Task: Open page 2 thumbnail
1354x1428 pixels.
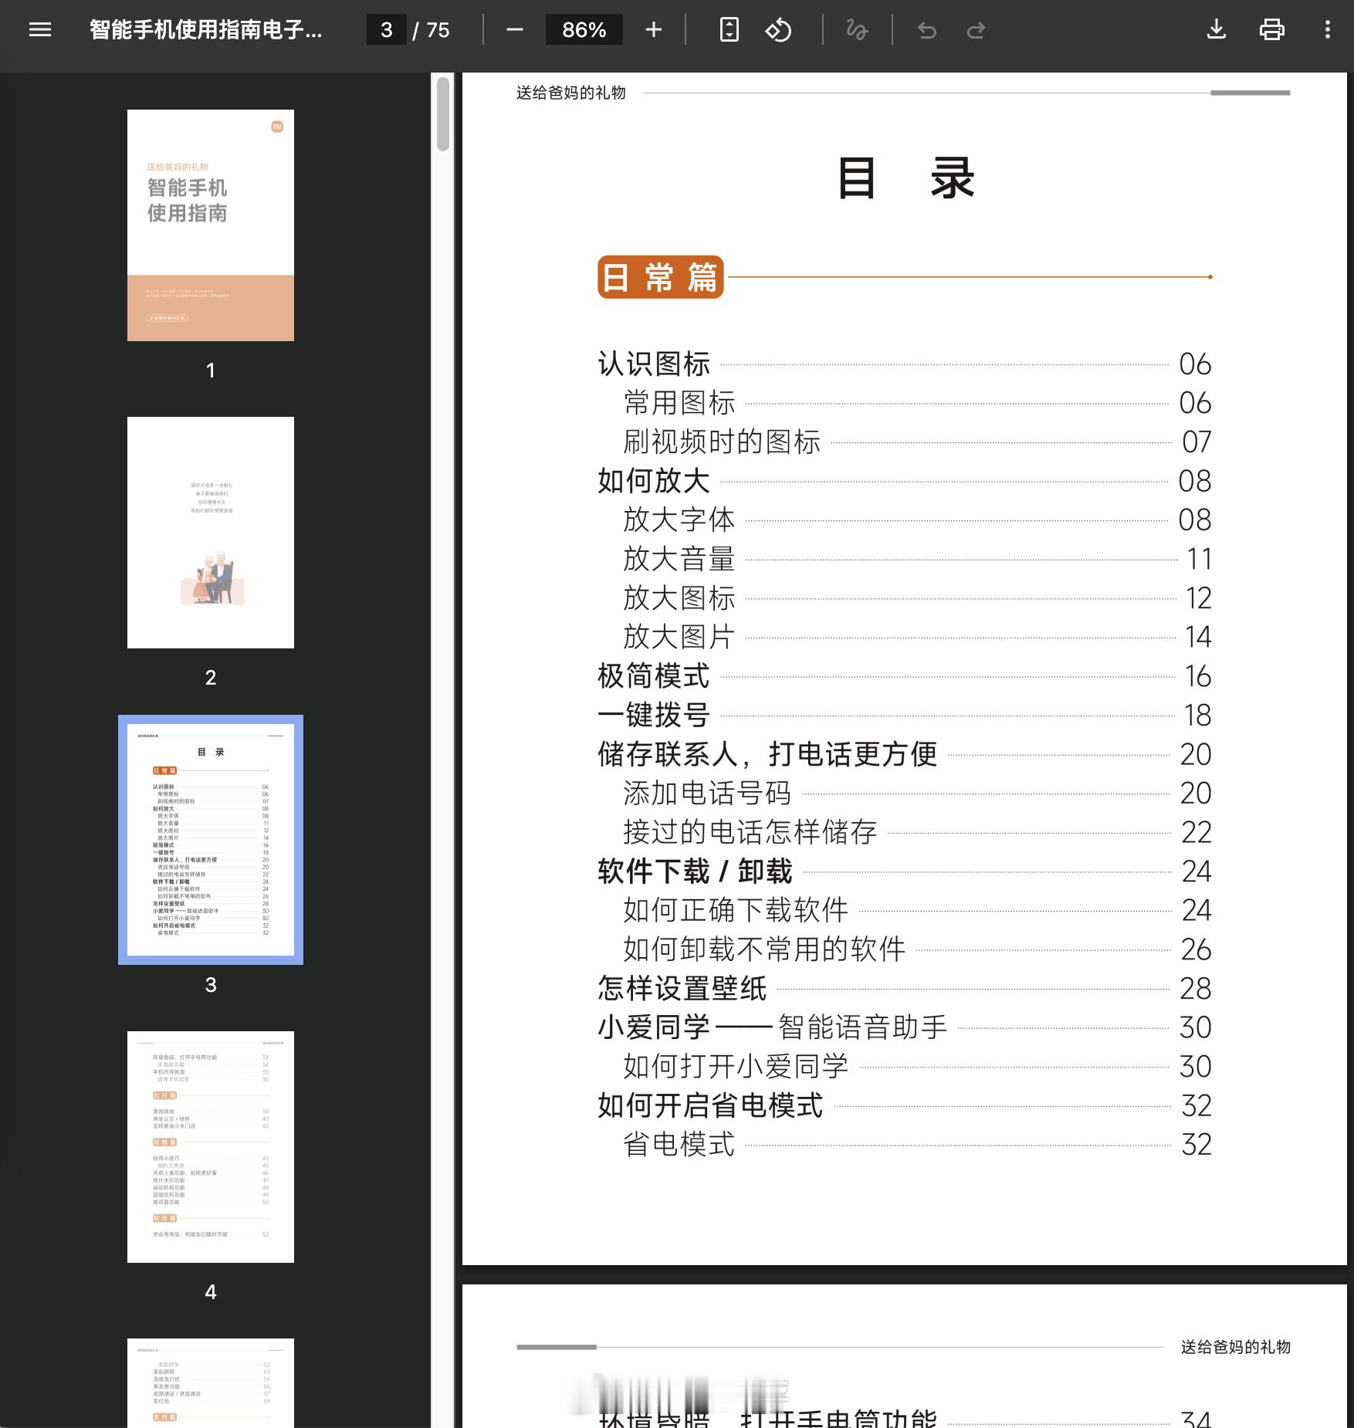Action: pyautogui.click(x=211, y=533)
